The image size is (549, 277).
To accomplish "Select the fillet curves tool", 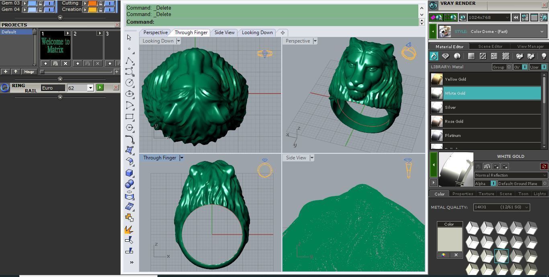I will [x=129, y=139].
